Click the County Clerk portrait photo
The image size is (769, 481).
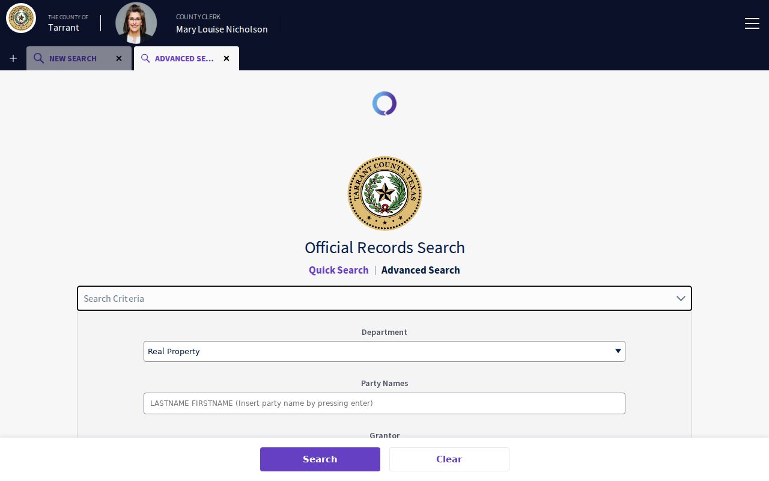[136, 23]
